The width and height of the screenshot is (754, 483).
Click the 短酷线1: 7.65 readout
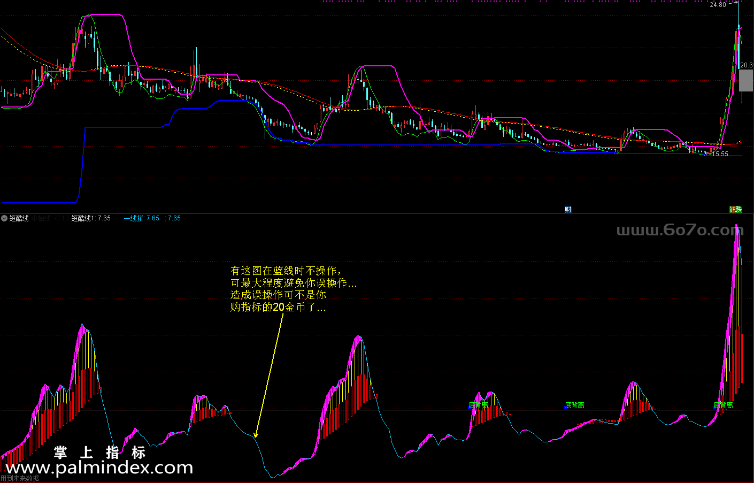click(x=91, y=218)
